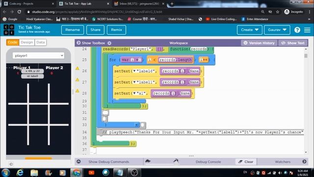Click the rabbit fast speed icon
This screenshot has width=314, height=177.
pyautogui.click(x=176, y=161)
